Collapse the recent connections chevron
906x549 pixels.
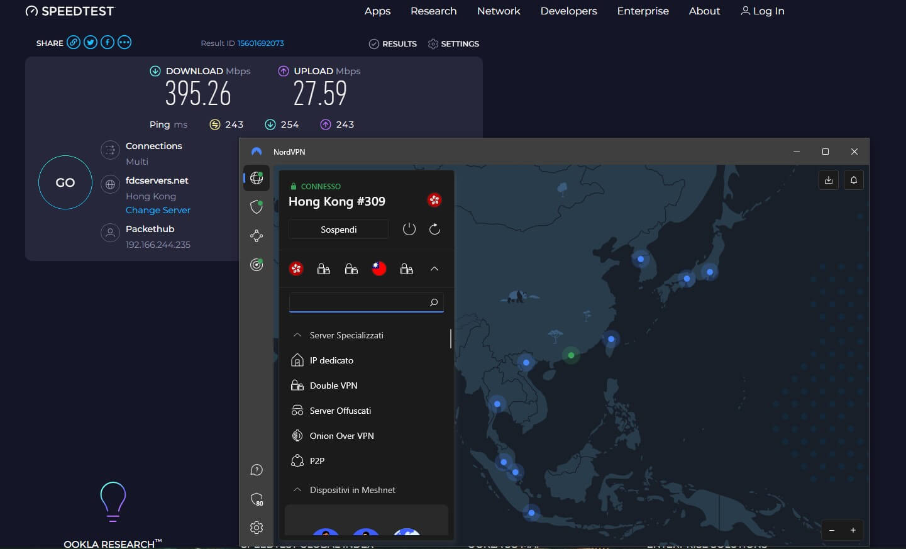click(x=434, y=269)
